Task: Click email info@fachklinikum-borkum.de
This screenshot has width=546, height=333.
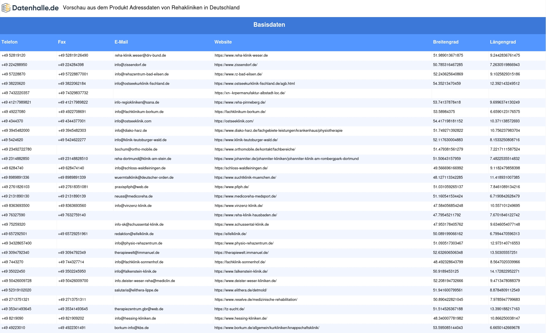Action: [x=139, y=112]
